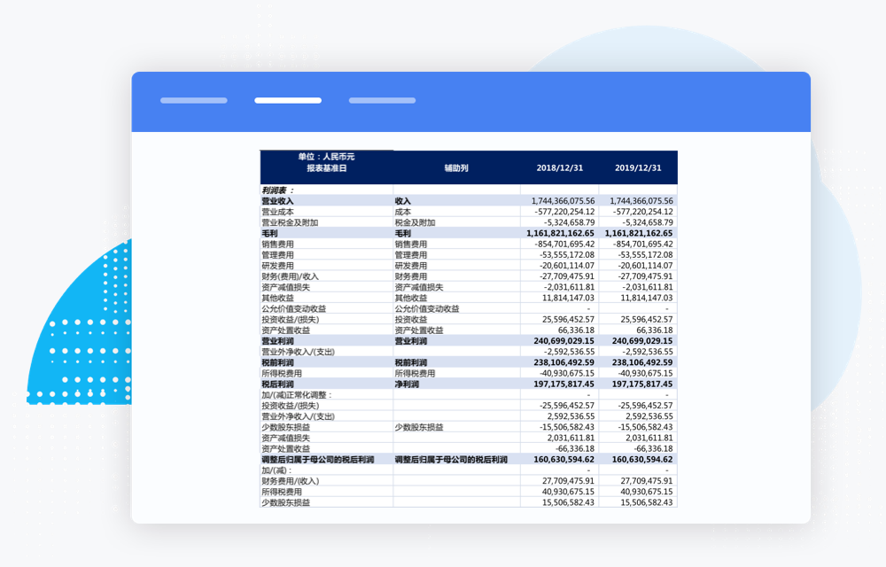Select the 销售费用 row label
886x567 pixels.
[277, 244]
